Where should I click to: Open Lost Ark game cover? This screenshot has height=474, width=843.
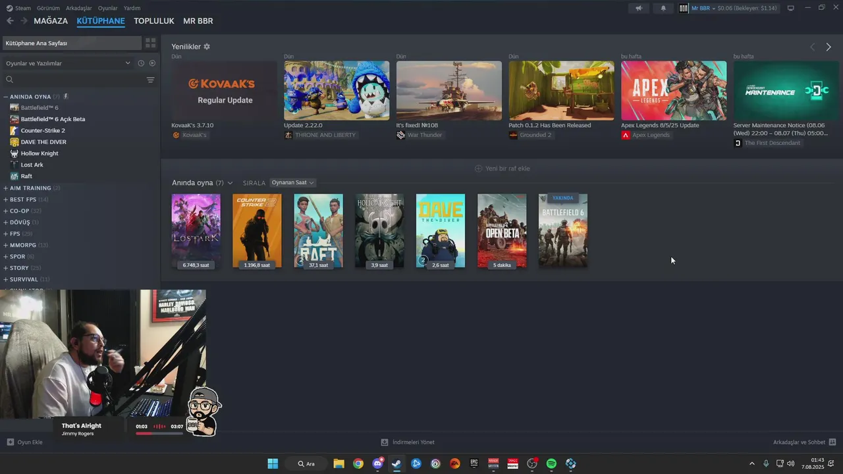pyautogui.click(x=196, y=231)
